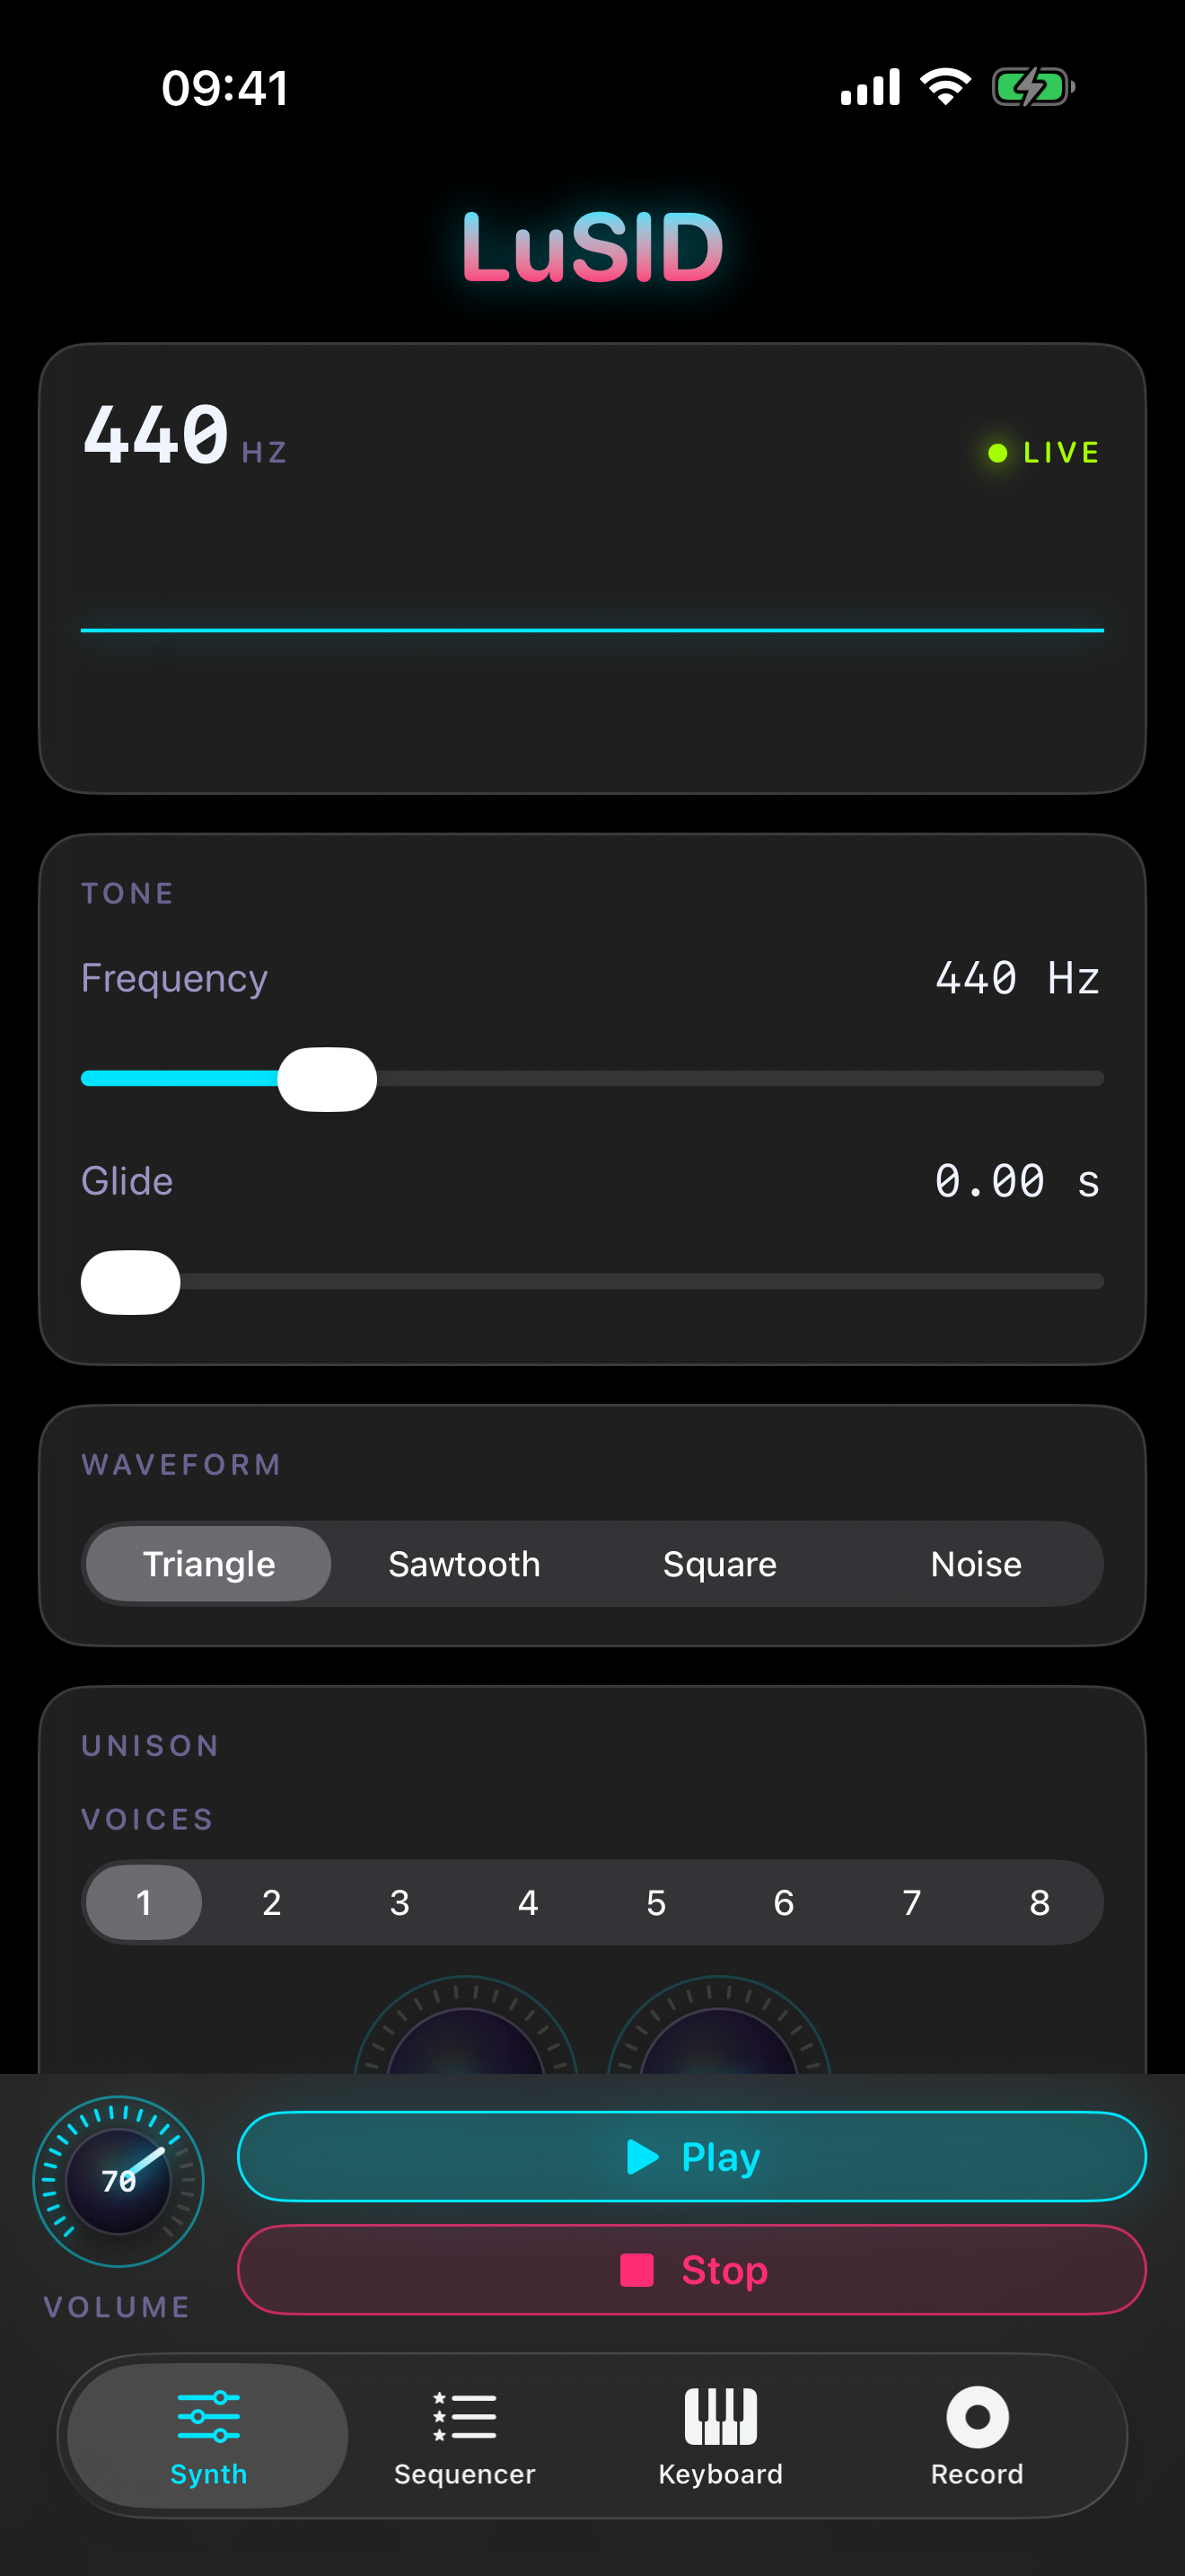Choose 2 unison voices

(272, 1902)
